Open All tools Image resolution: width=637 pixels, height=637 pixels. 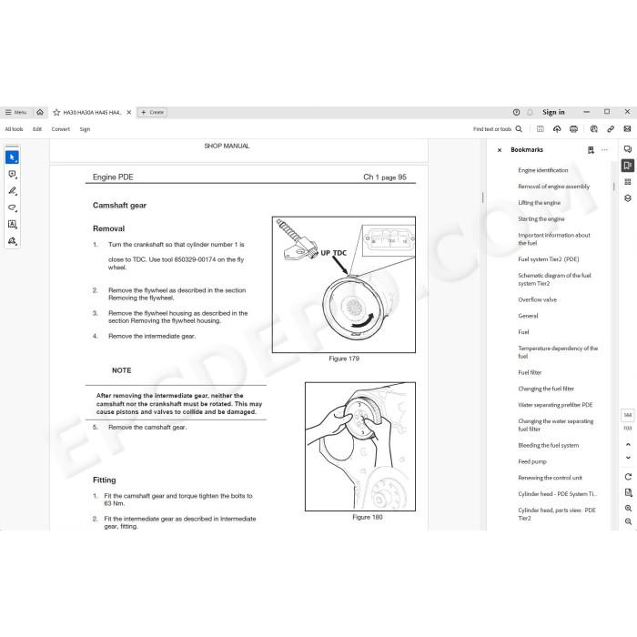click(14, 129)
